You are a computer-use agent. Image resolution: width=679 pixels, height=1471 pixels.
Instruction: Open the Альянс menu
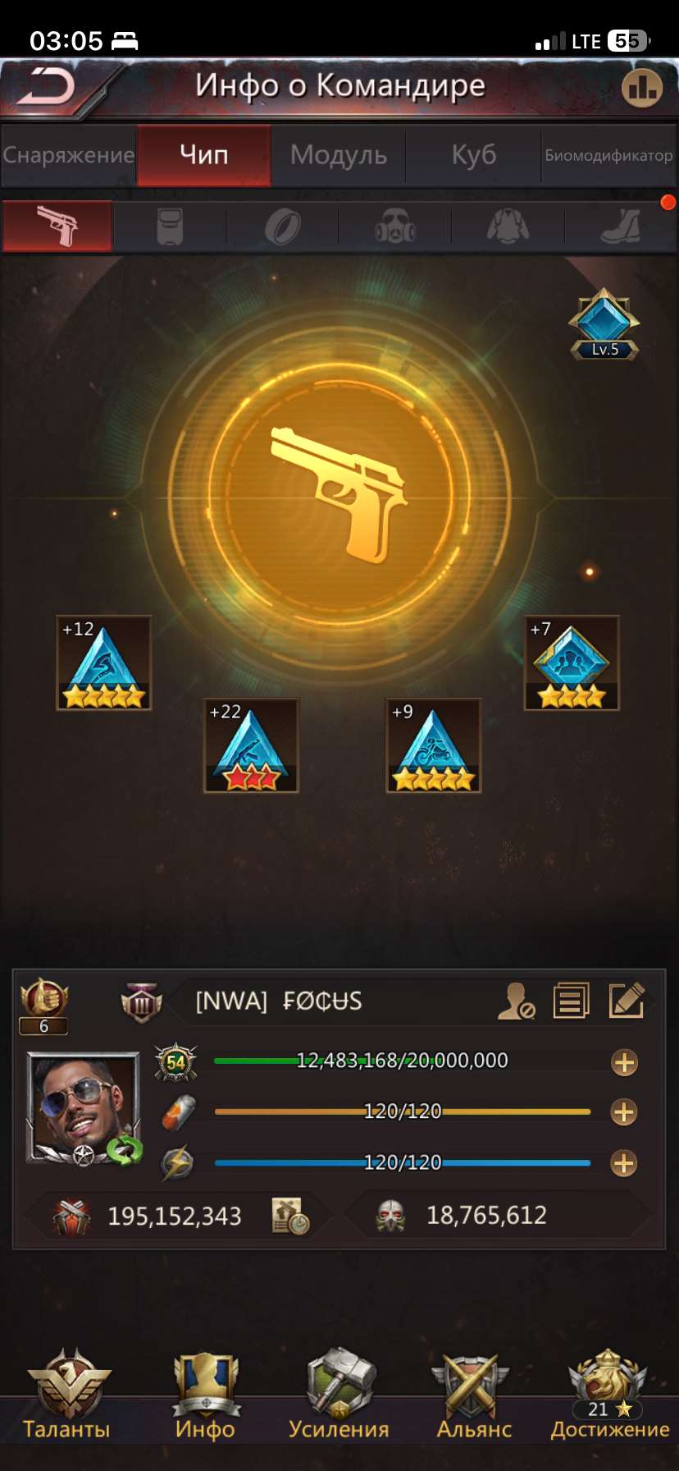pyautogui.click(x=474, y=1395)
